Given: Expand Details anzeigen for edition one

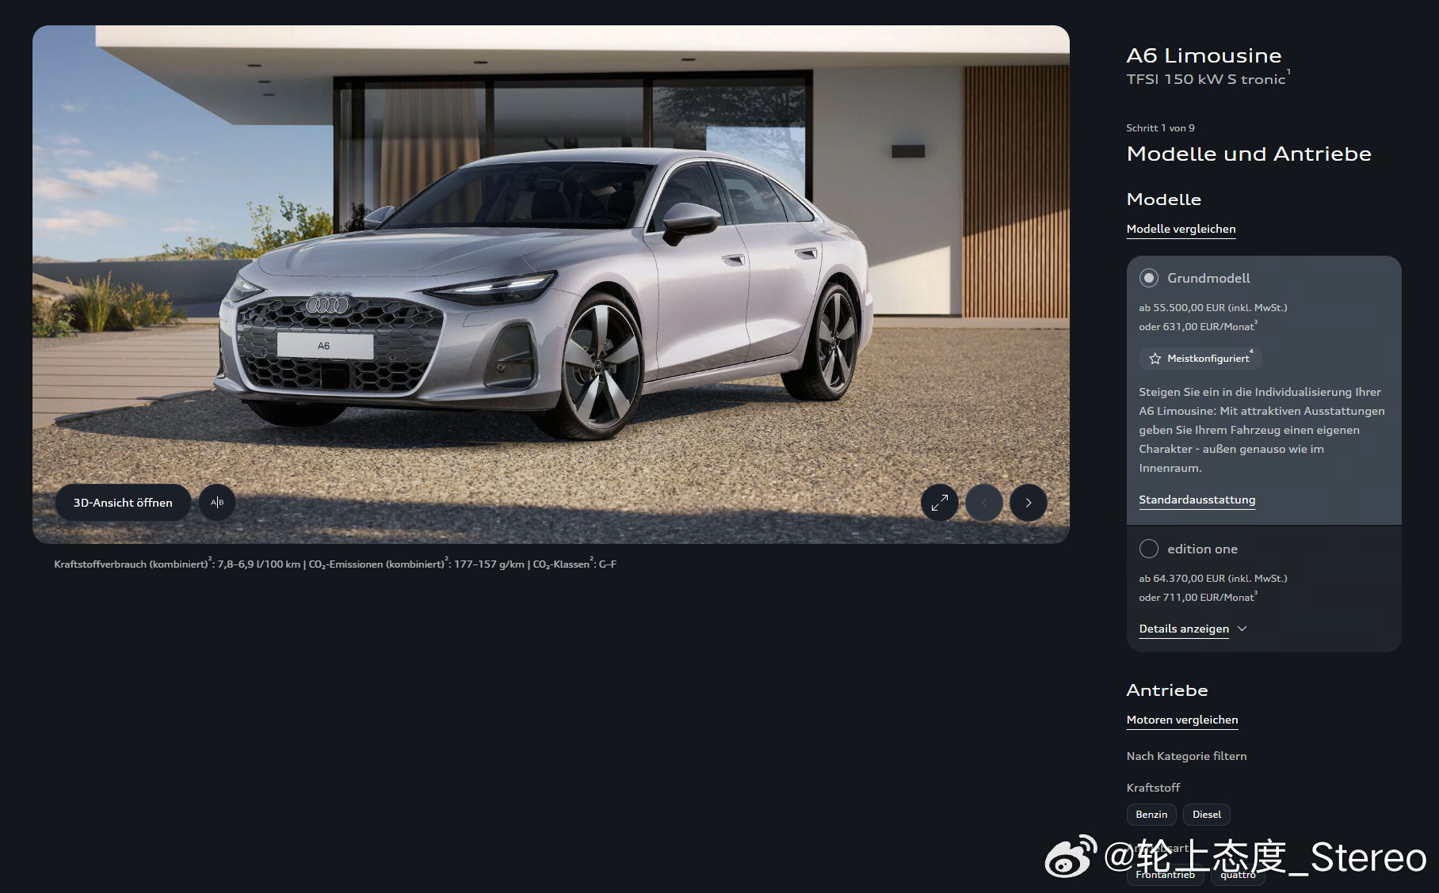Looking at the screenshot, I should (1193, 629).
